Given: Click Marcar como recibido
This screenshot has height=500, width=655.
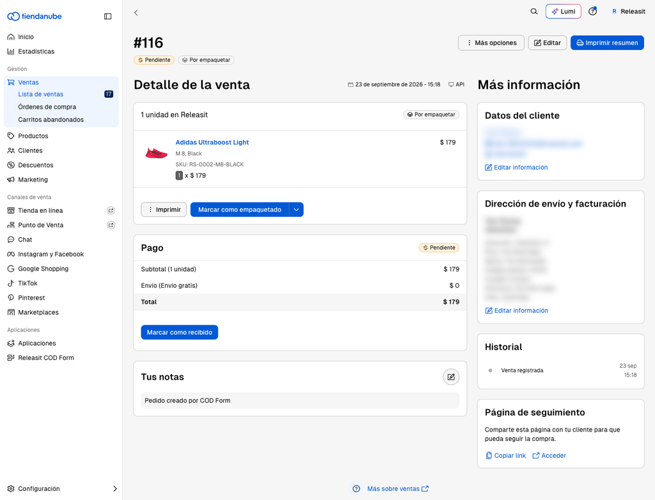Looking at the screenshot, I should point(179,332).
